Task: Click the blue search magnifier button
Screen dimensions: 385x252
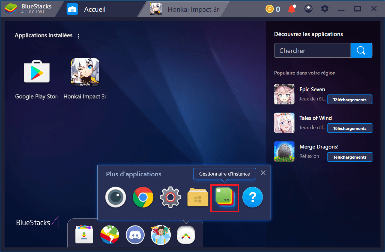Action: (361, 51)
